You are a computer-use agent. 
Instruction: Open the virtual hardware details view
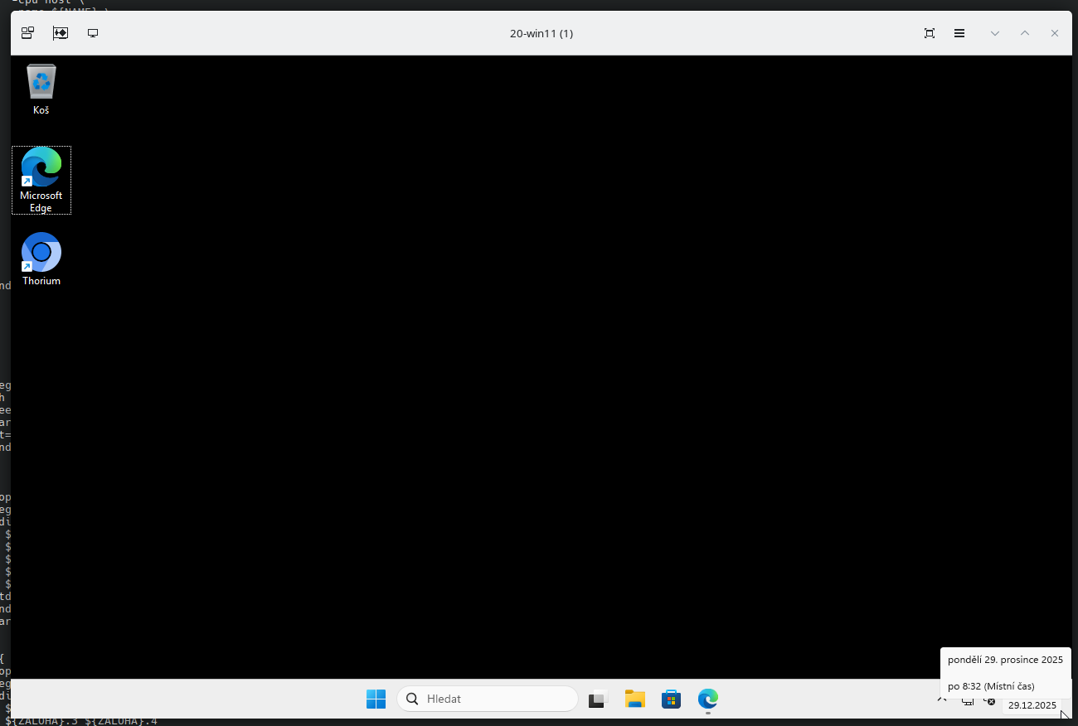[61, 33]
